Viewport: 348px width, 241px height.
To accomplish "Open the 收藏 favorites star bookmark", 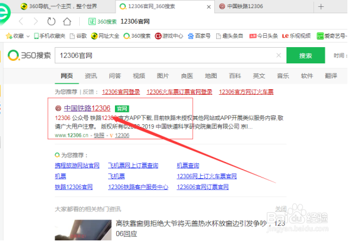I will click(x=14, y=36).
